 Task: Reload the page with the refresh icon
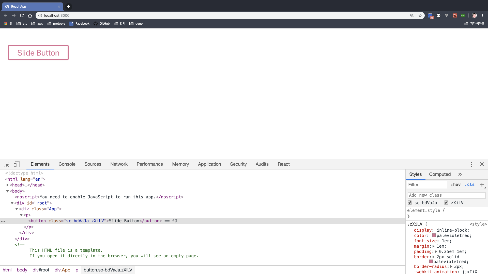click(22, 15)
